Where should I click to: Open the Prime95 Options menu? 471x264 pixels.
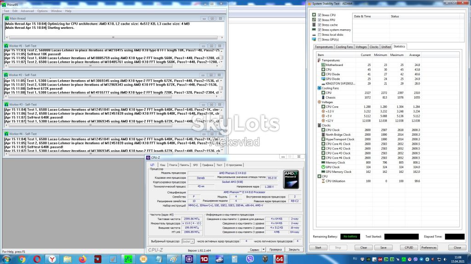coord(42,11)
